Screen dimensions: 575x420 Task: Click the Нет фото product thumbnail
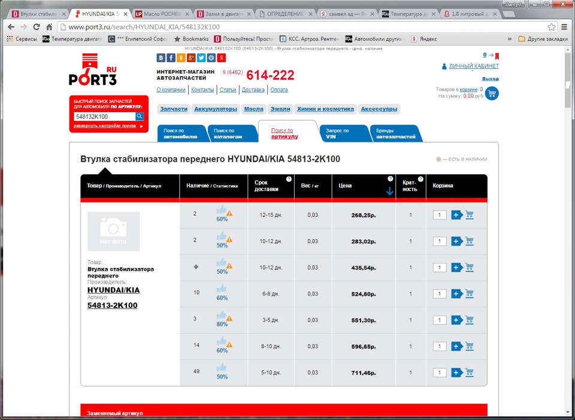pyautogui.click(x=113, y=231)
